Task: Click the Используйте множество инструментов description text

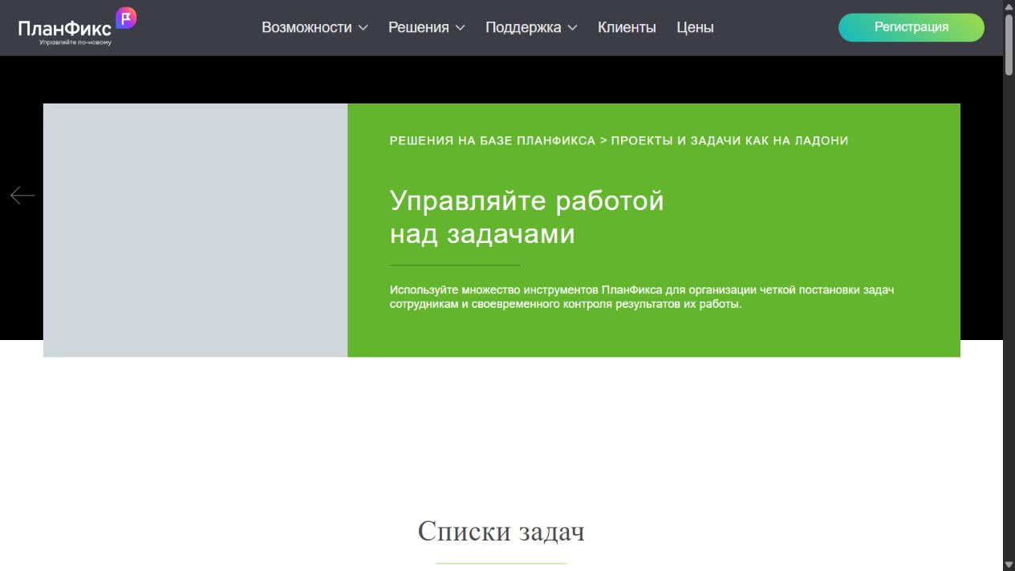Action: click(x=642, y=297)
